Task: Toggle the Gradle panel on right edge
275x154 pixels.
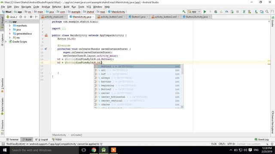Action: (273, 22)
